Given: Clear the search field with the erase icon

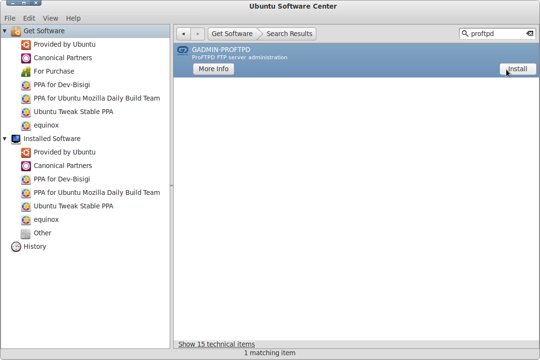Looking at the screenshot, I should (530, 34).
